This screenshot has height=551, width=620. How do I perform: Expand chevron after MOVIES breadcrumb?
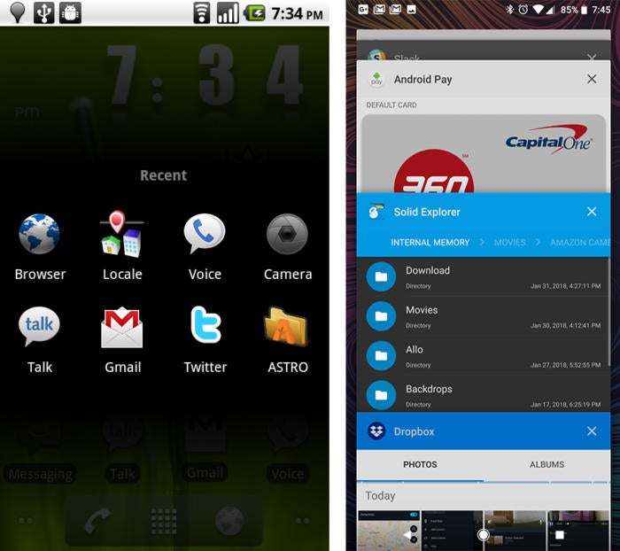[x=538, y=242]
